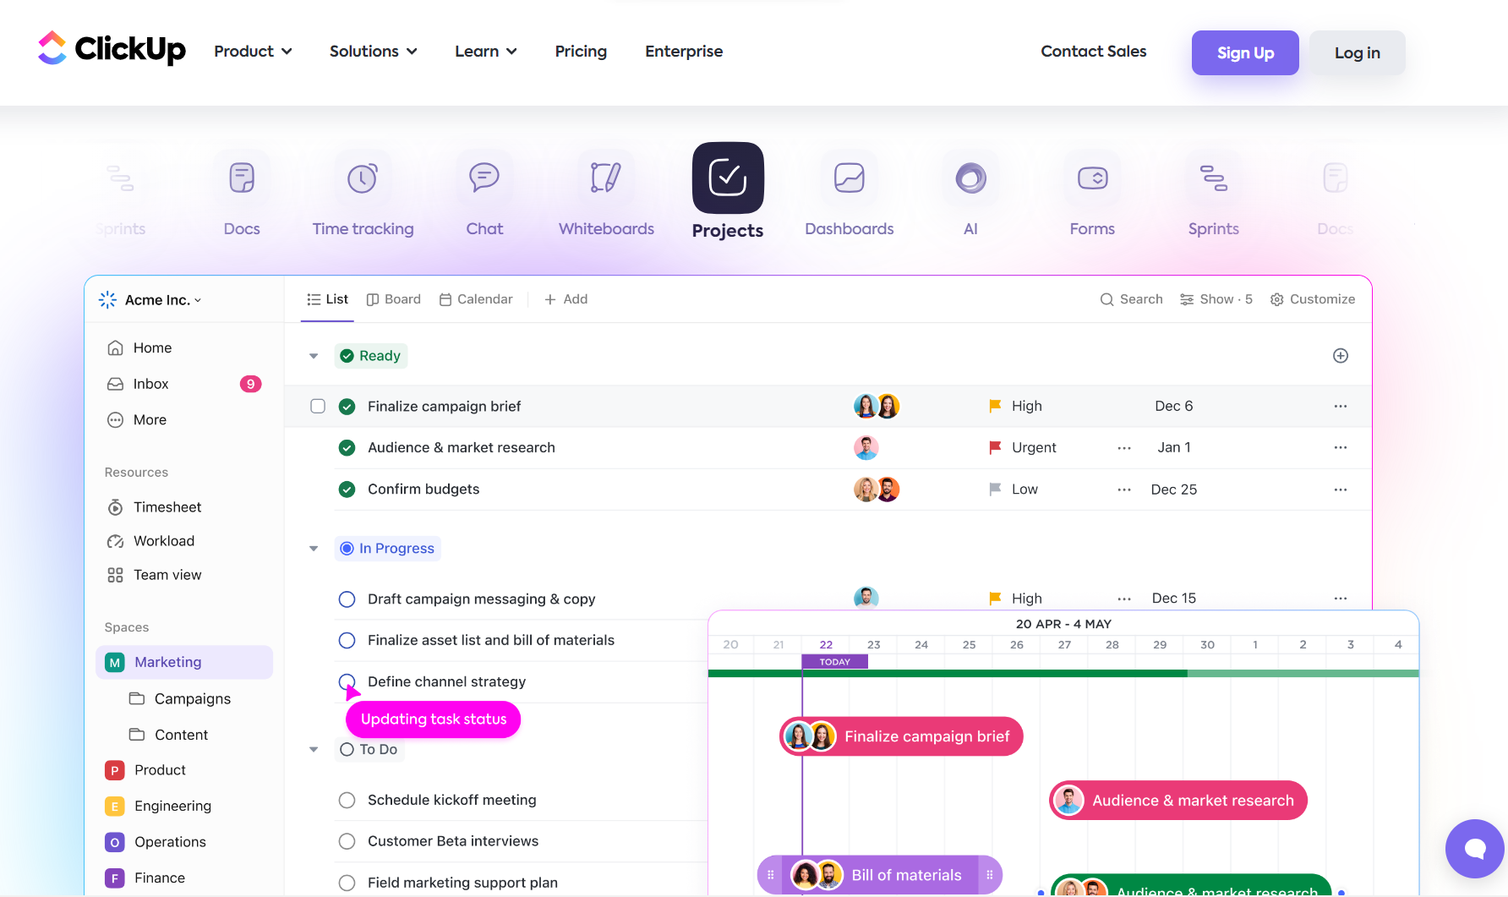The height and width of the screenshot is (897, 1508).
Task: Switch to the Calendar view tab
Action: 476,299
